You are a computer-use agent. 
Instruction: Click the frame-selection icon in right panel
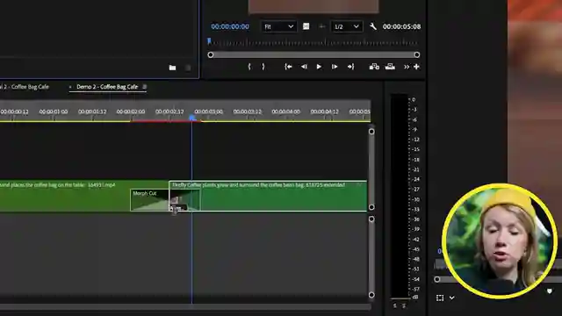pos(440,298)
